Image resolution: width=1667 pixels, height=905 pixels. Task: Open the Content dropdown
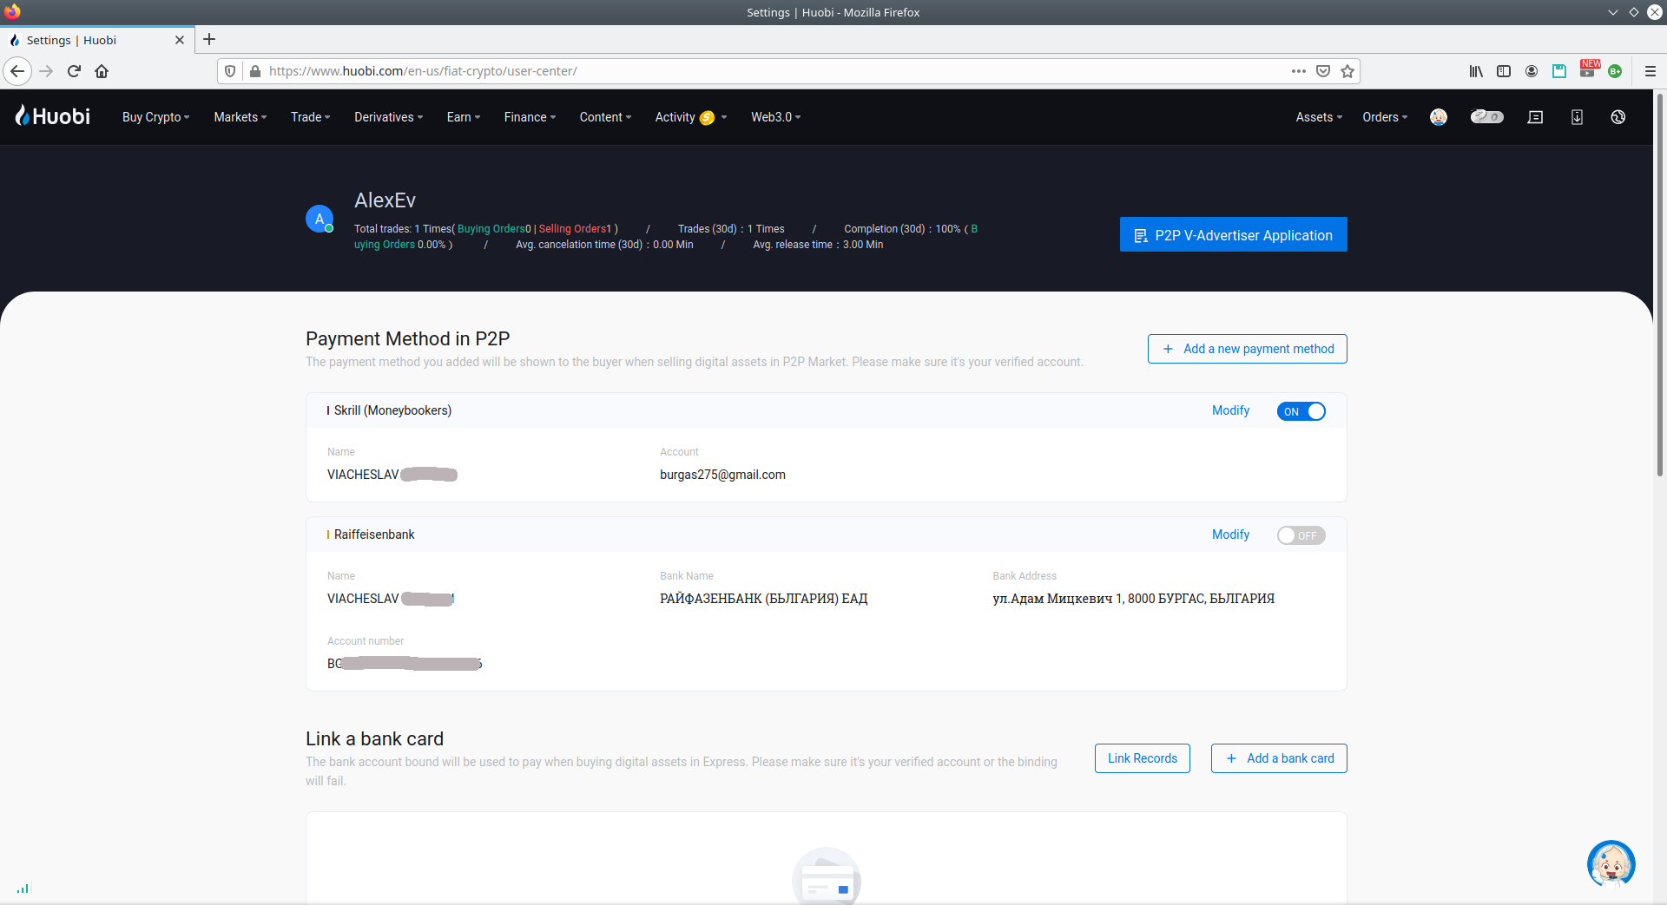[x=605, y=117]
